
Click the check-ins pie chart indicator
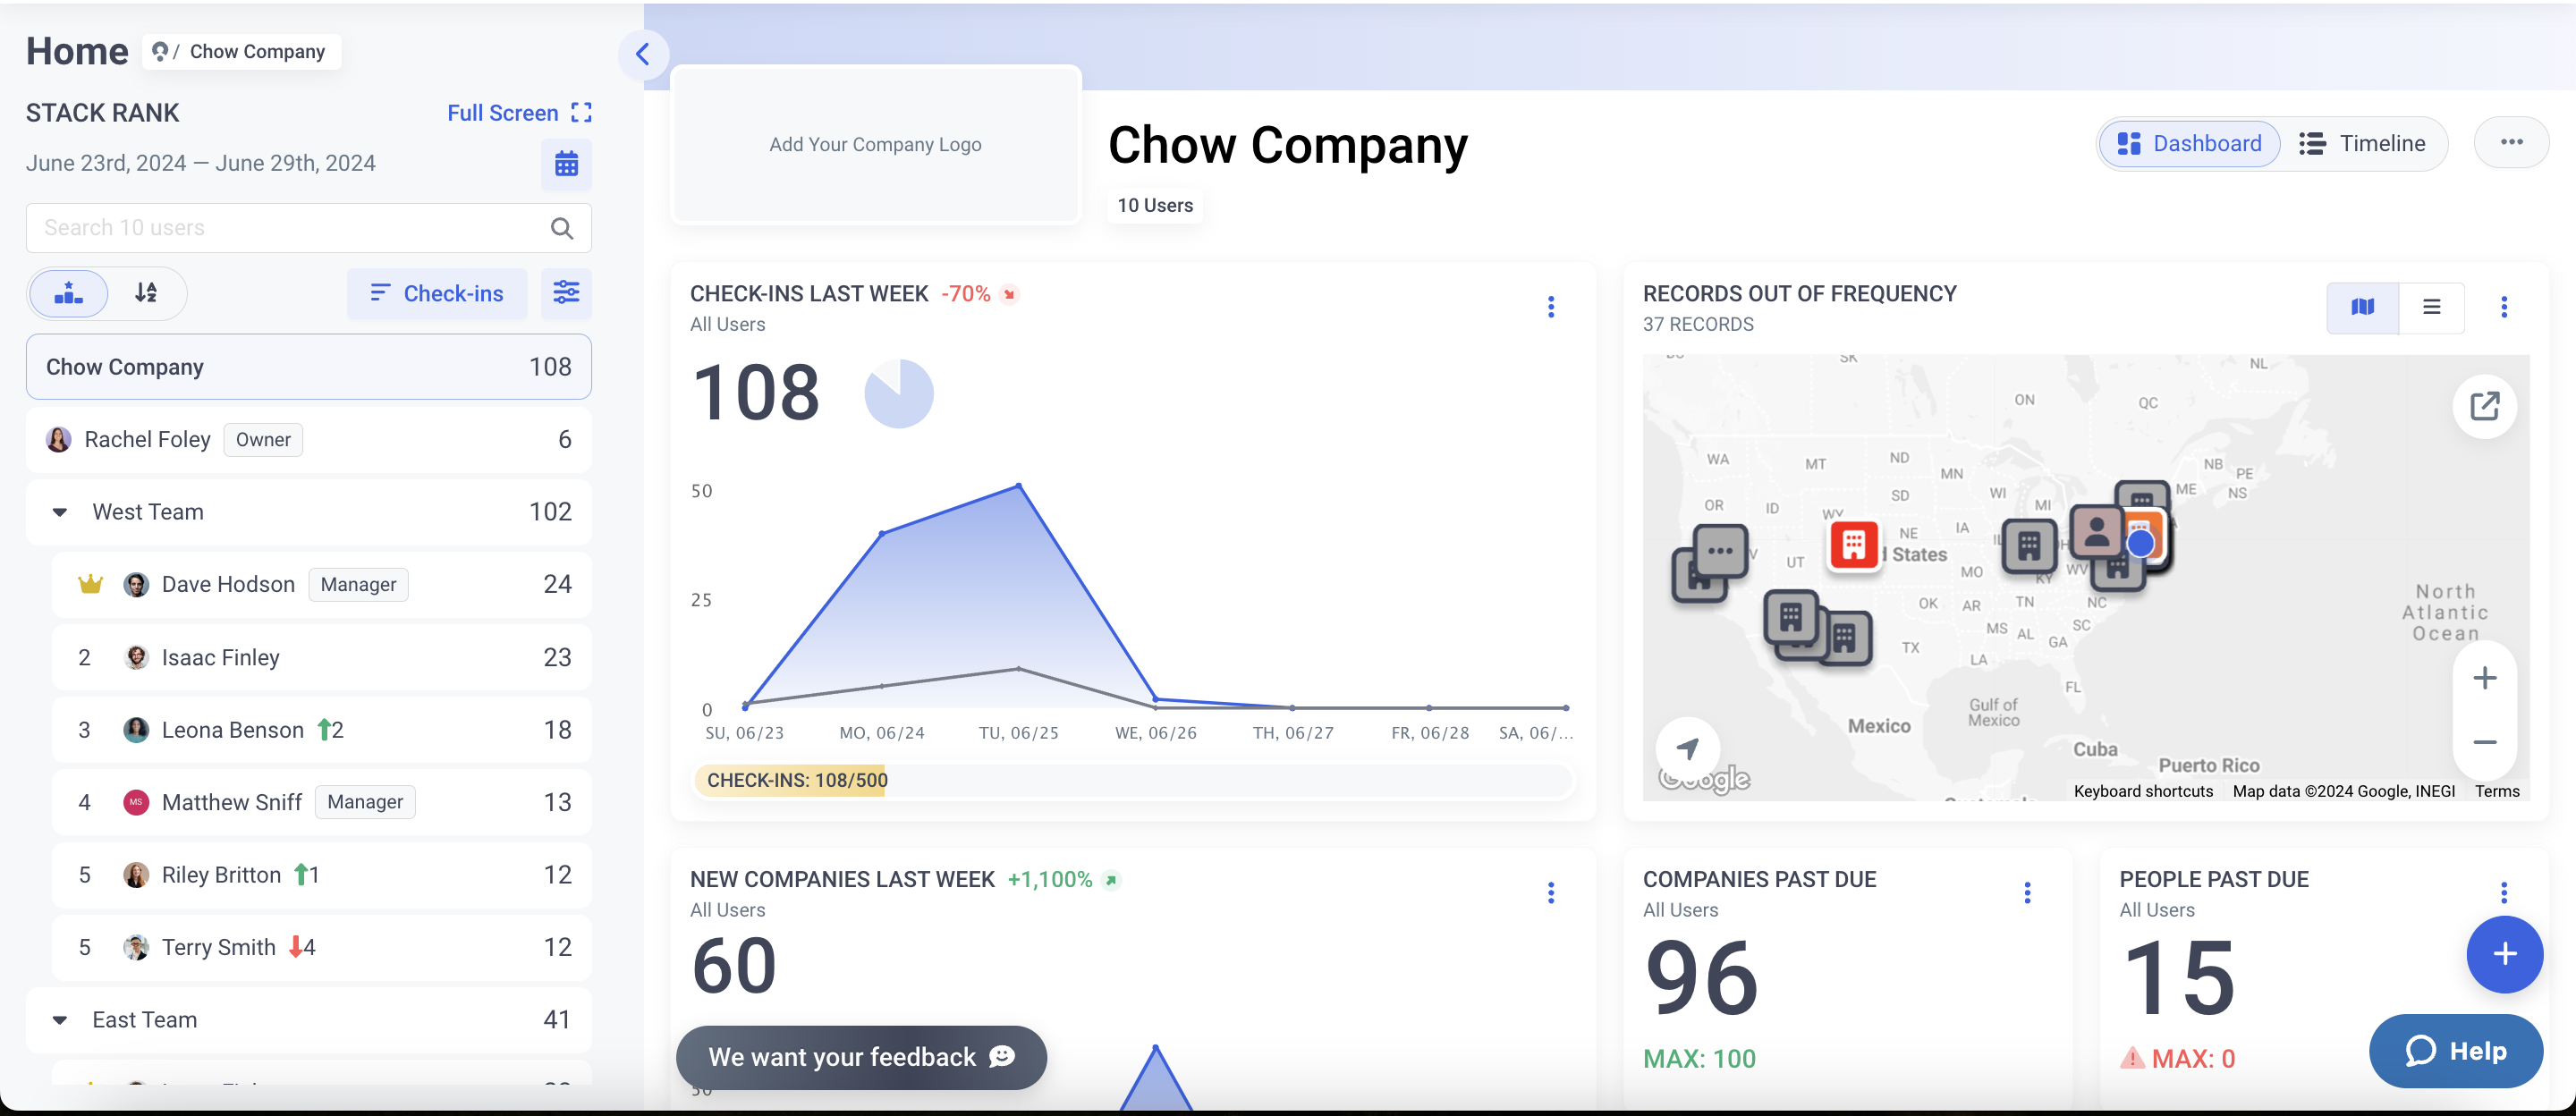coord(898,394)
